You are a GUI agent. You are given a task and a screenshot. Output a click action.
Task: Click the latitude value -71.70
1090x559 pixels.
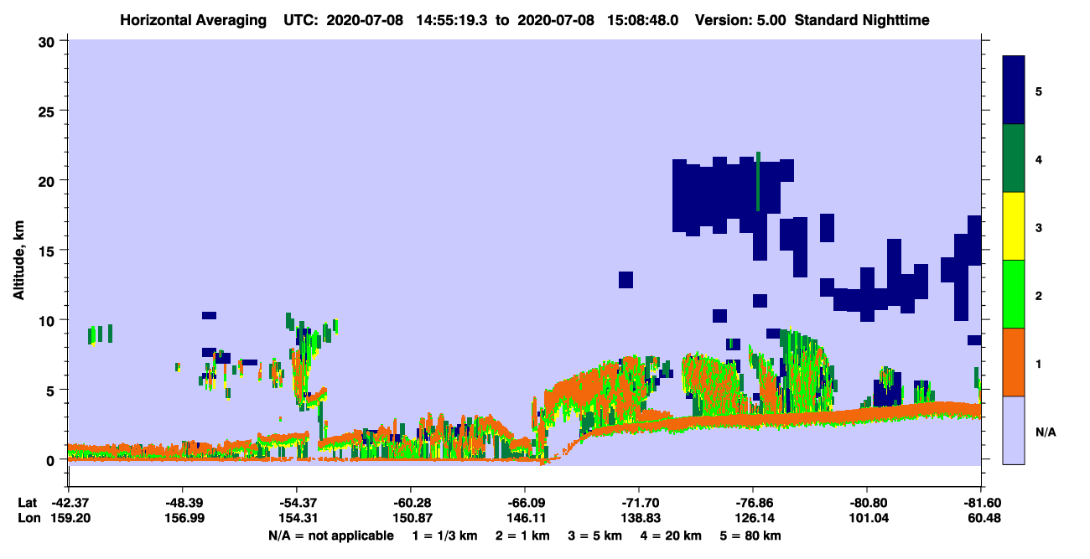coord(639,503)
